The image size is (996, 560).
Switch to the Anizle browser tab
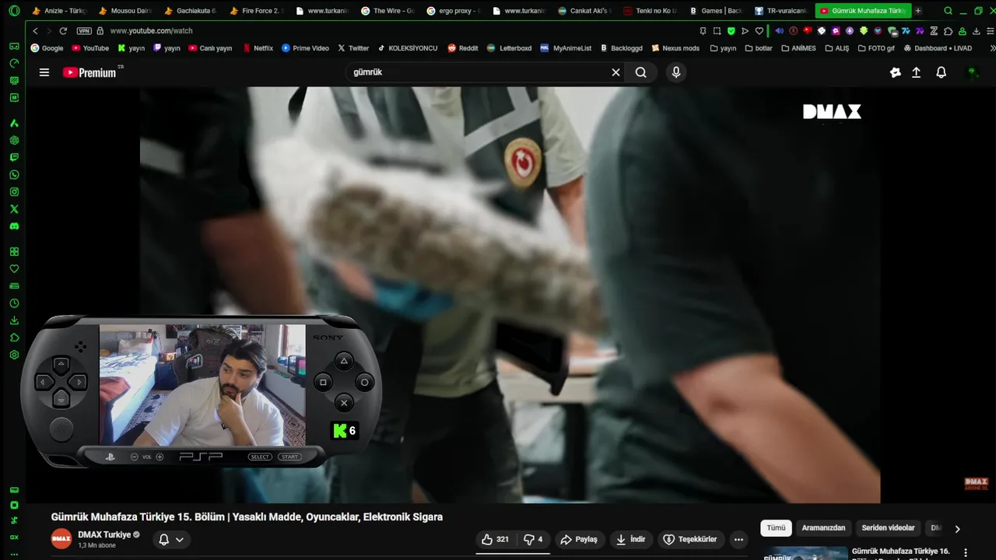(x=59, y=11)
